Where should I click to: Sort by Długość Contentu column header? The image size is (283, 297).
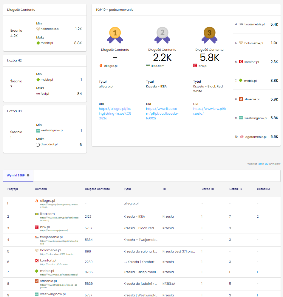click(97, 189)
